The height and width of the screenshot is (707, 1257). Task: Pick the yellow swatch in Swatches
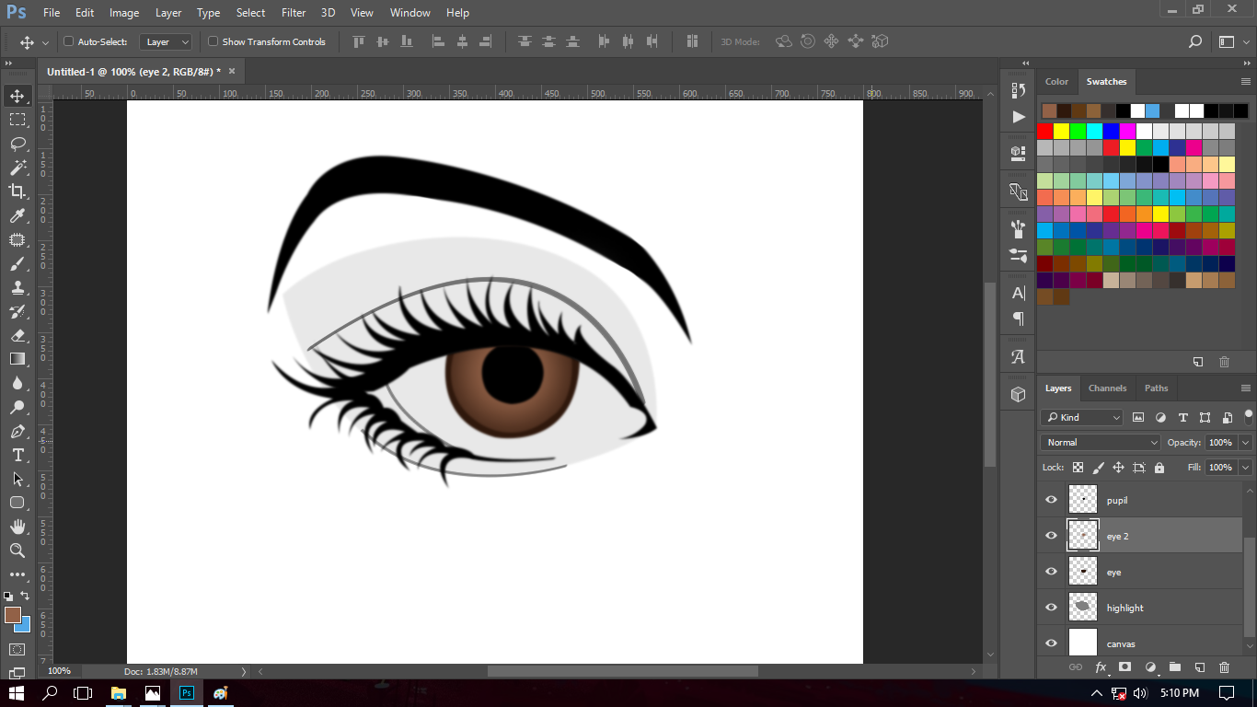[1061, 131]
